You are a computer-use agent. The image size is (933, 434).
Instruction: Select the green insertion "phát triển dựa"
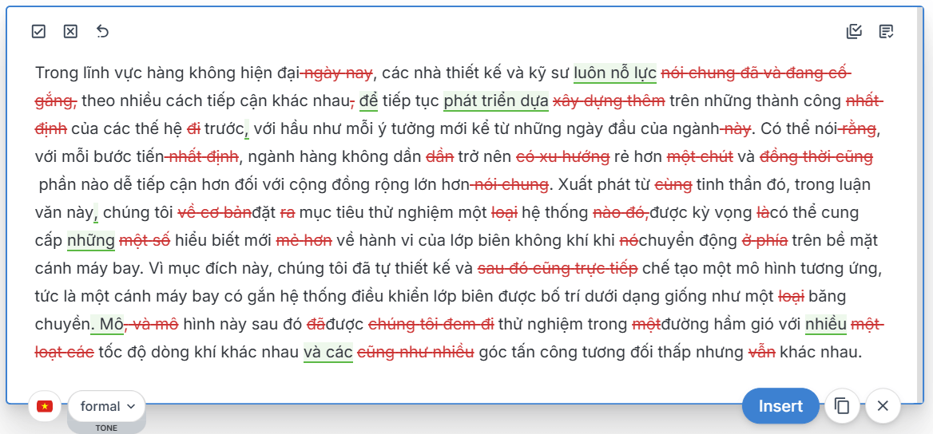click(x=495, y=101)
